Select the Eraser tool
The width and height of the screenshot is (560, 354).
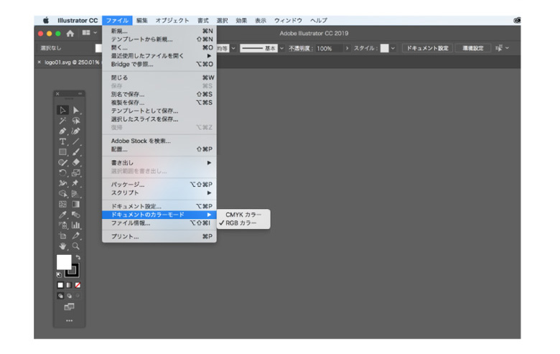(x=75, y=162)
